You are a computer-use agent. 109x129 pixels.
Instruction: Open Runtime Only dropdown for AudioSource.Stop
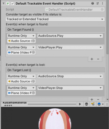tap(22, 76)
